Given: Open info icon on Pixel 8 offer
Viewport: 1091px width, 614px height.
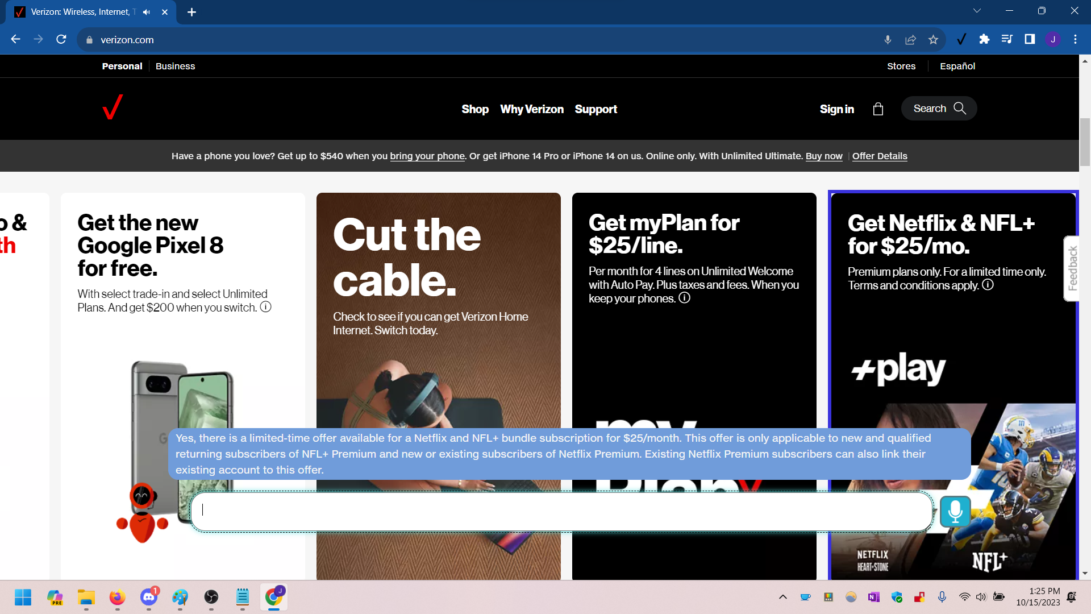Looking at the screenshot, I should [265, 307].
